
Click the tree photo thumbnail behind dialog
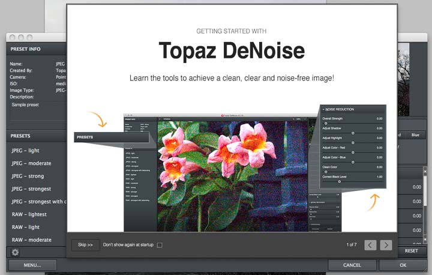coord(403,79)
